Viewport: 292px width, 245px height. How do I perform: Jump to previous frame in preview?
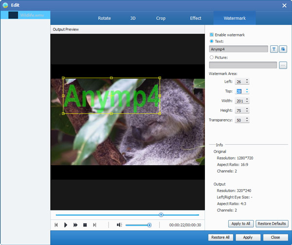[56, 225]
